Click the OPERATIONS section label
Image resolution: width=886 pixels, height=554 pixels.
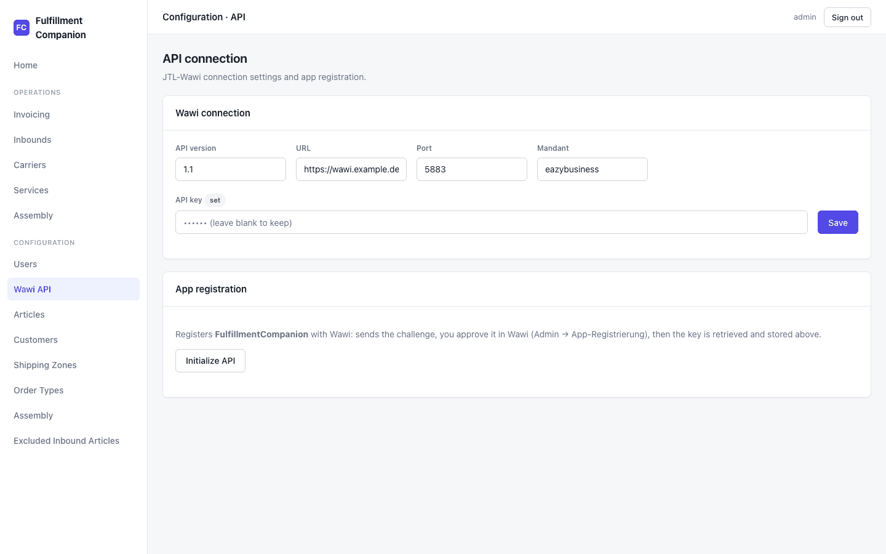click(x=37, y=92)
